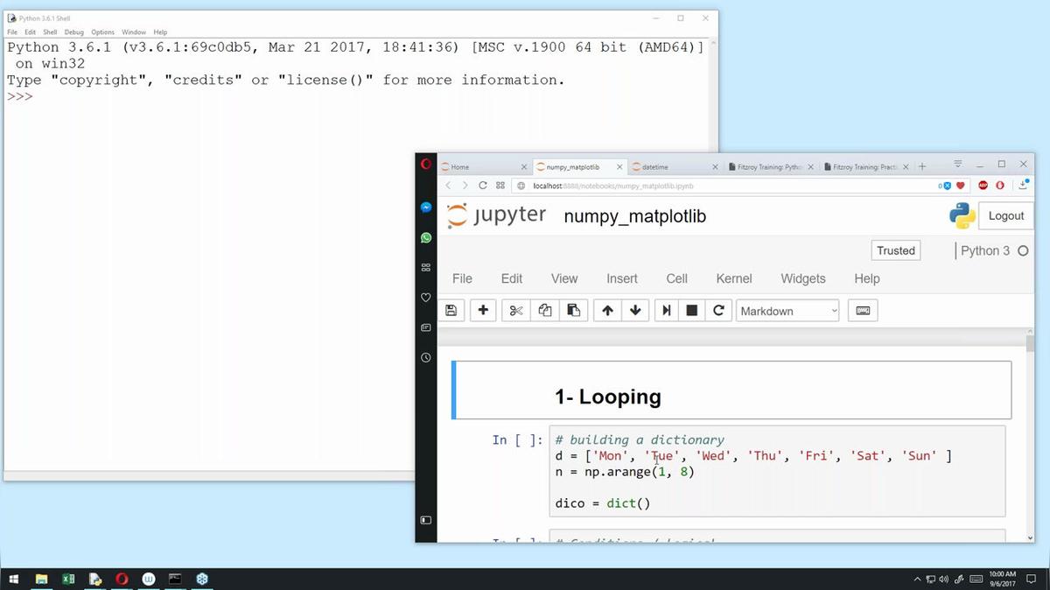Open Window menu in Python Shell window
The image size is (1050, 590).
click(134, 32)
